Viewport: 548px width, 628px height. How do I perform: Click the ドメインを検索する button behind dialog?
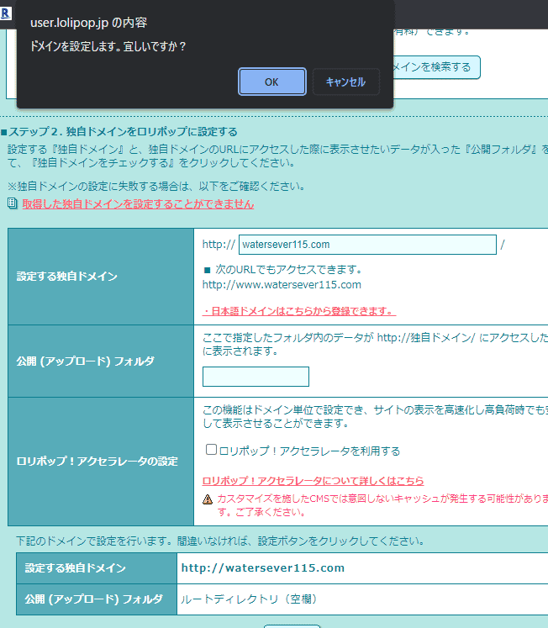pos(436,67)
